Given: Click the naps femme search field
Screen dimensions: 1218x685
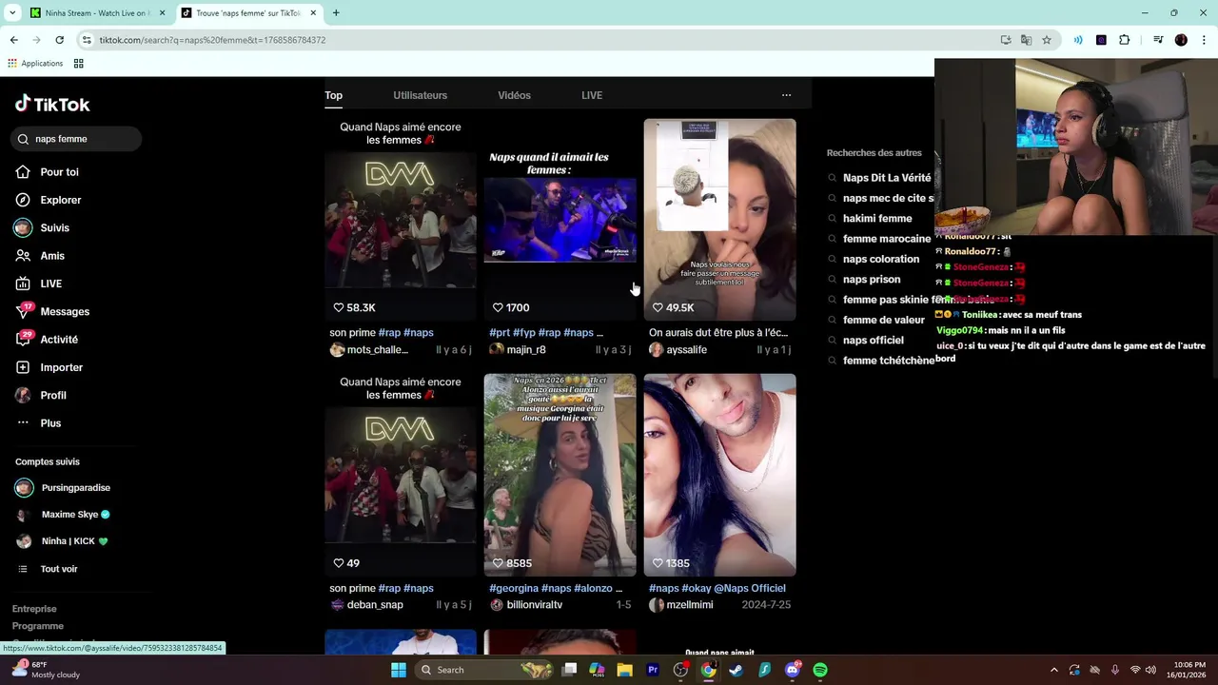Looking at the screenshot, I should (x=77, y=139).
